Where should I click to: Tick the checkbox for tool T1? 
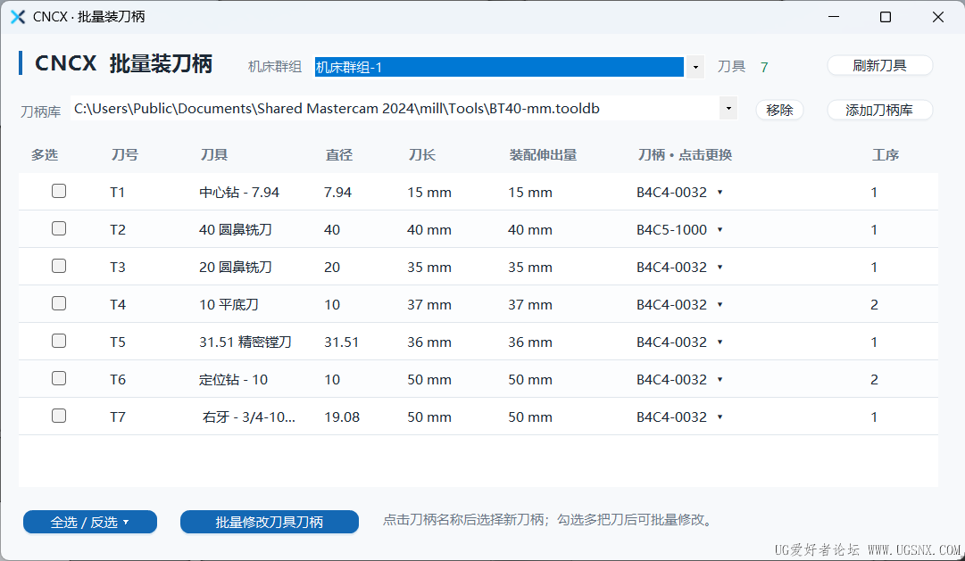point(59,191)
